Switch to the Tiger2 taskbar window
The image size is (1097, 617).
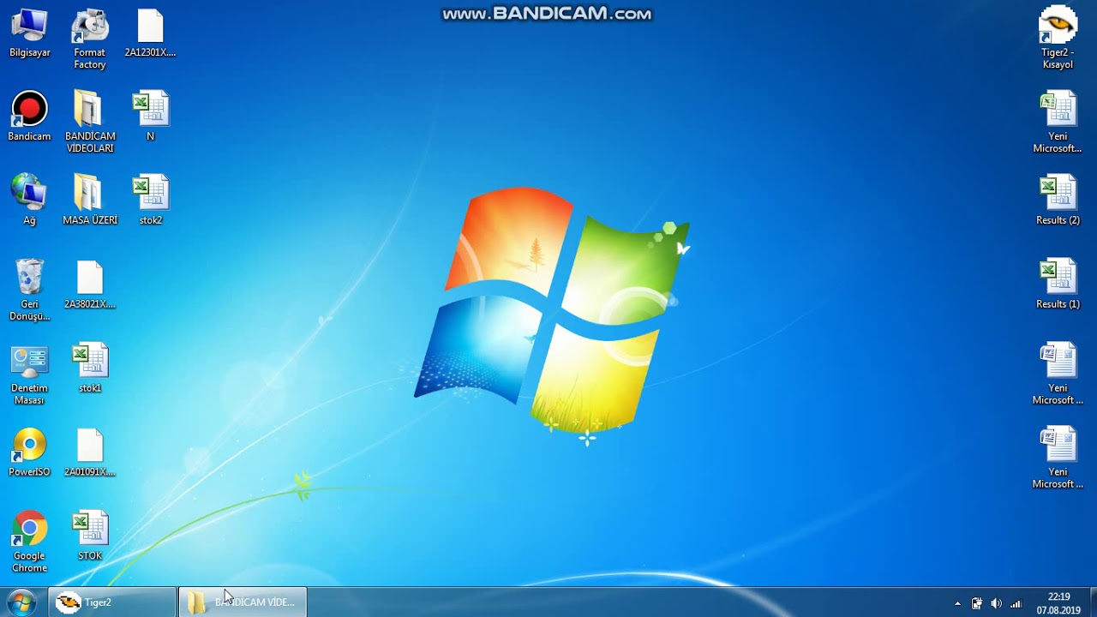(112, 602)
